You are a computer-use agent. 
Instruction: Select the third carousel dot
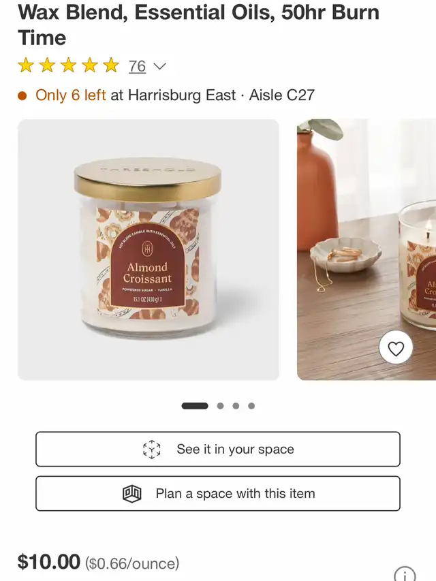click(x=236, y=406)
